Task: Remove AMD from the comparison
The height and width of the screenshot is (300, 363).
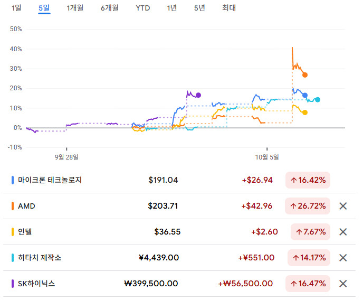Action: 343,206
